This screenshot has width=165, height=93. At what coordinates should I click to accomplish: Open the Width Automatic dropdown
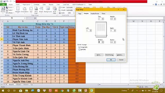click(74, 7)
